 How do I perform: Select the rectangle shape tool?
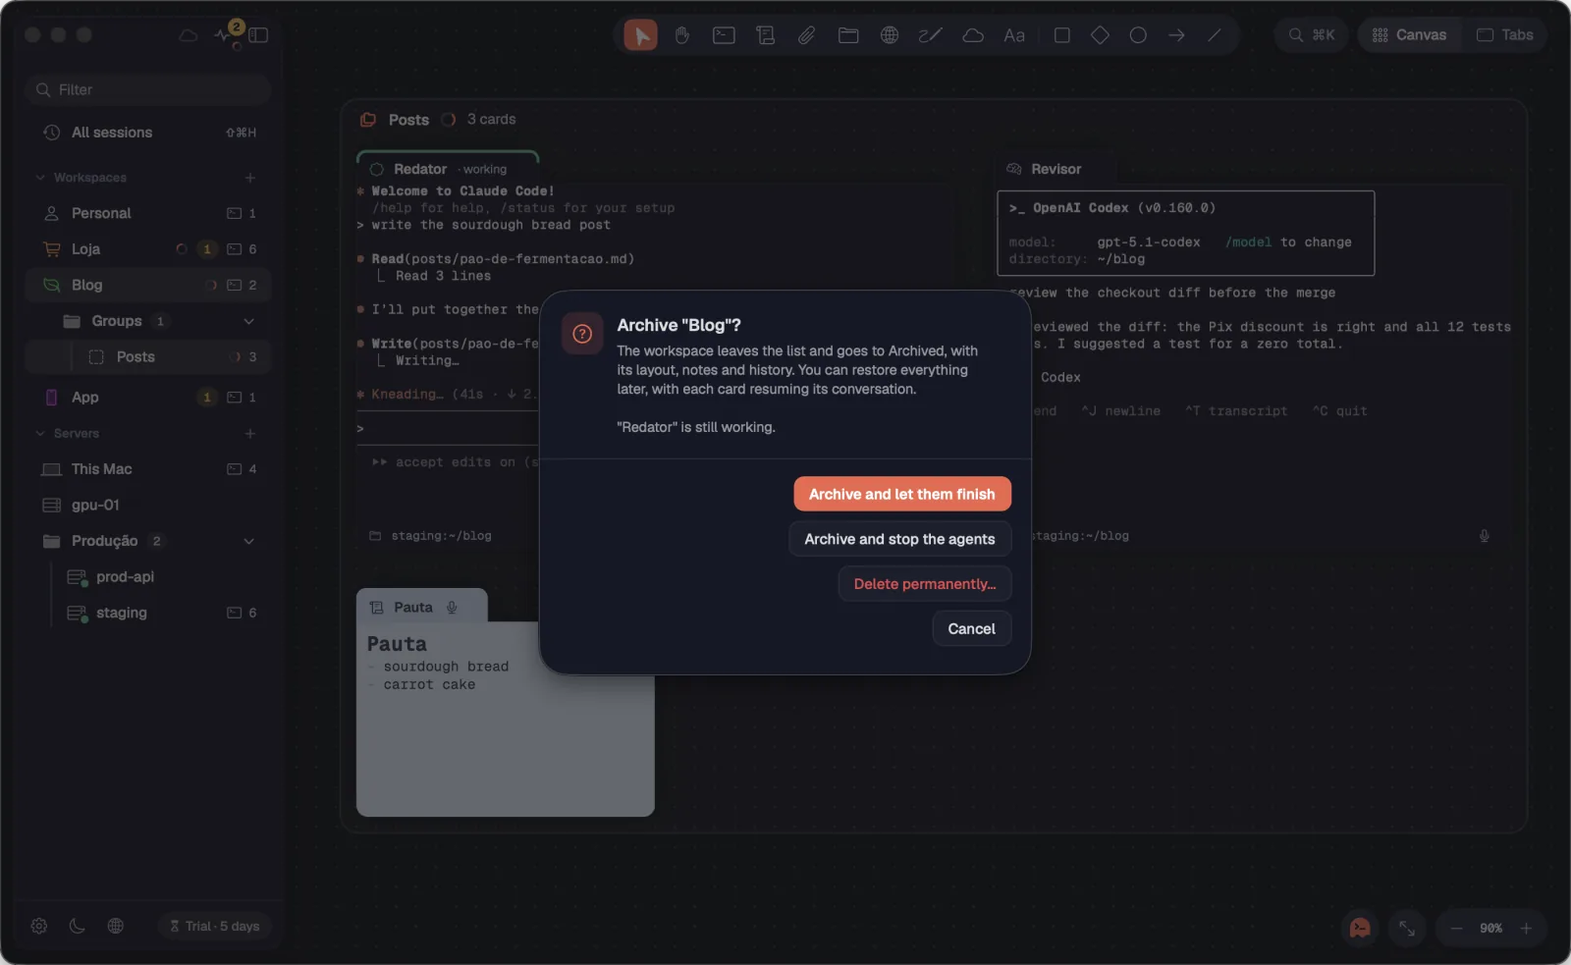point(1061,35)
